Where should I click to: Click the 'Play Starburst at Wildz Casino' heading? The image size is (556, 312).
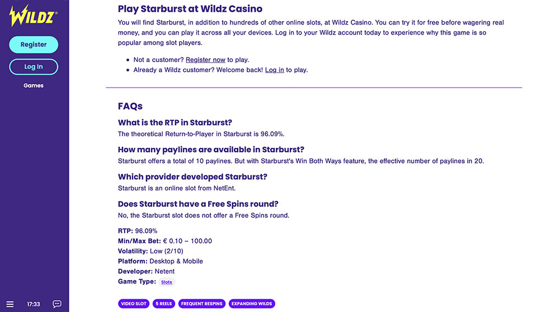(x=190, y=9)
